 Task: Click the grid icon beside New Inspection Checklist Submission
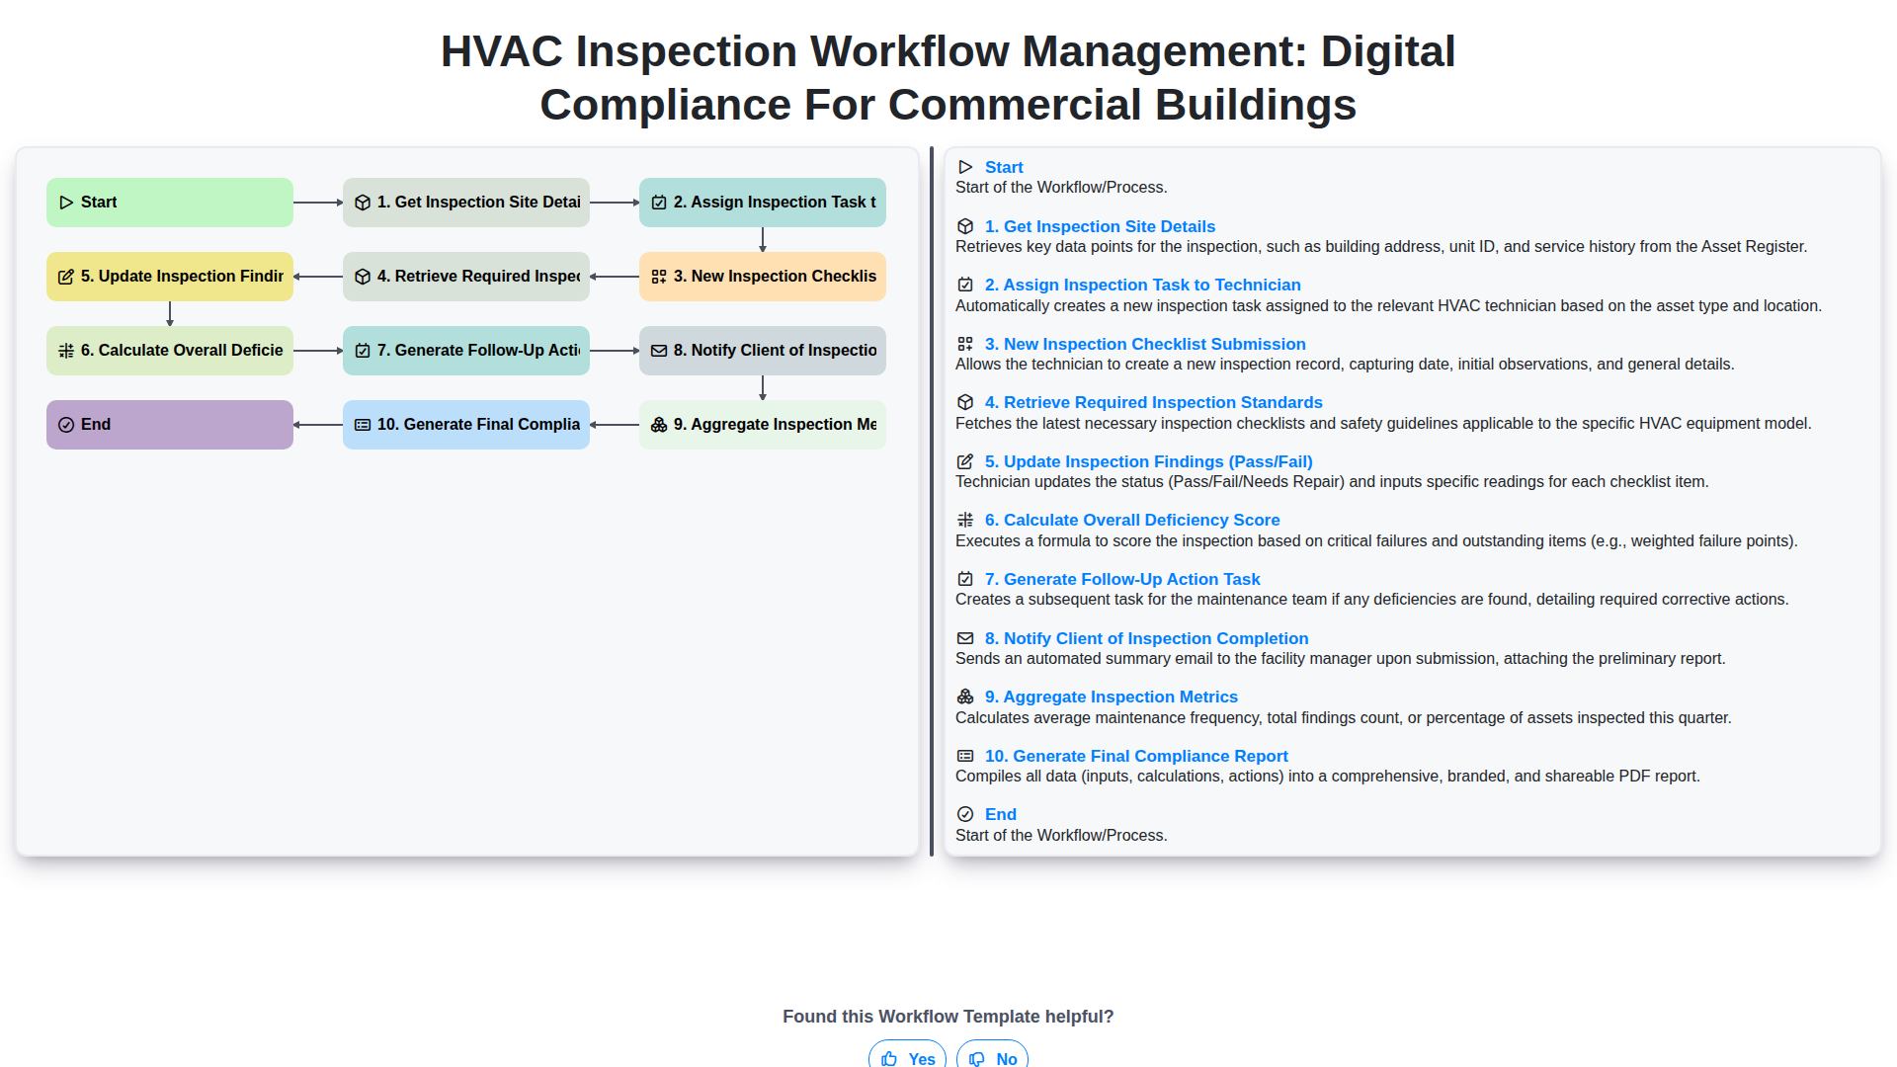point(965,344)
